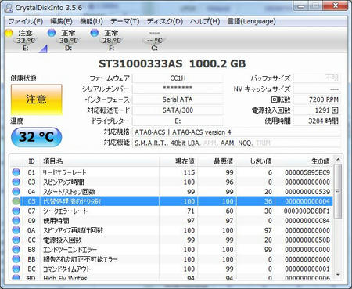Click the 現在値 column header
Viewport: 352px width, 289px height.
point(178,161)
